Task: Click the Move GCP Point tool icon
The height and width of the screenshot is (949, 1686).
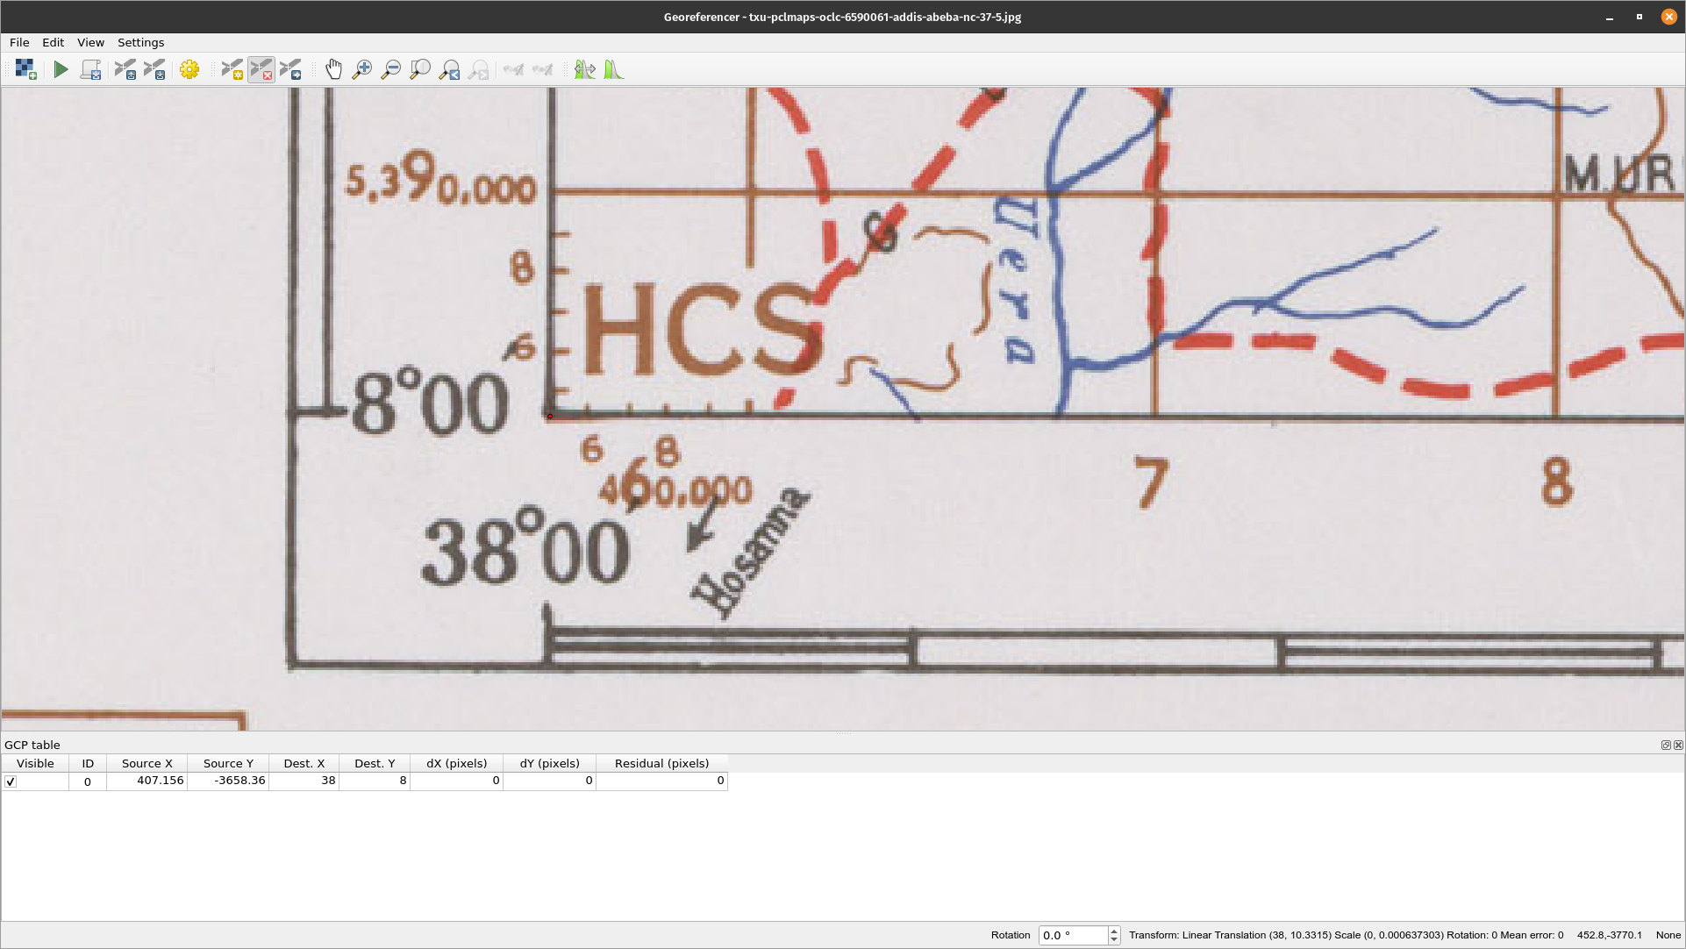Action: (290, 69)
